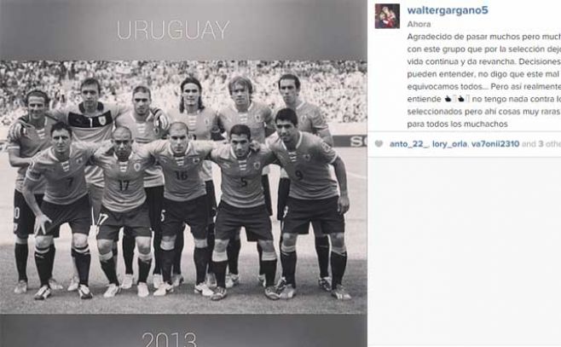Show the '3 others' who liked
The height and width of the screenshot is (347, 561).
pos(550,144)
